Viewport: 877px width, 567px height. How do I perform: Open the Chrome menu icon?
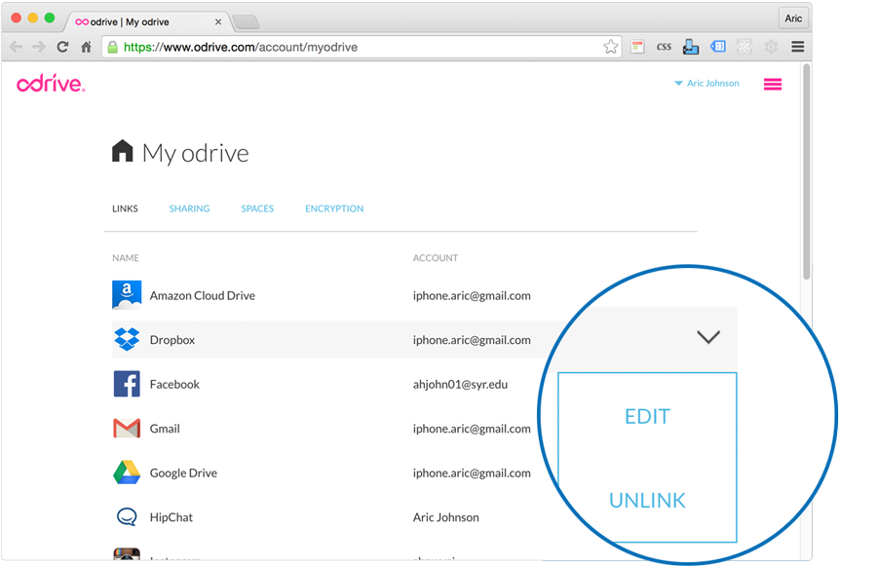(797, 47)
